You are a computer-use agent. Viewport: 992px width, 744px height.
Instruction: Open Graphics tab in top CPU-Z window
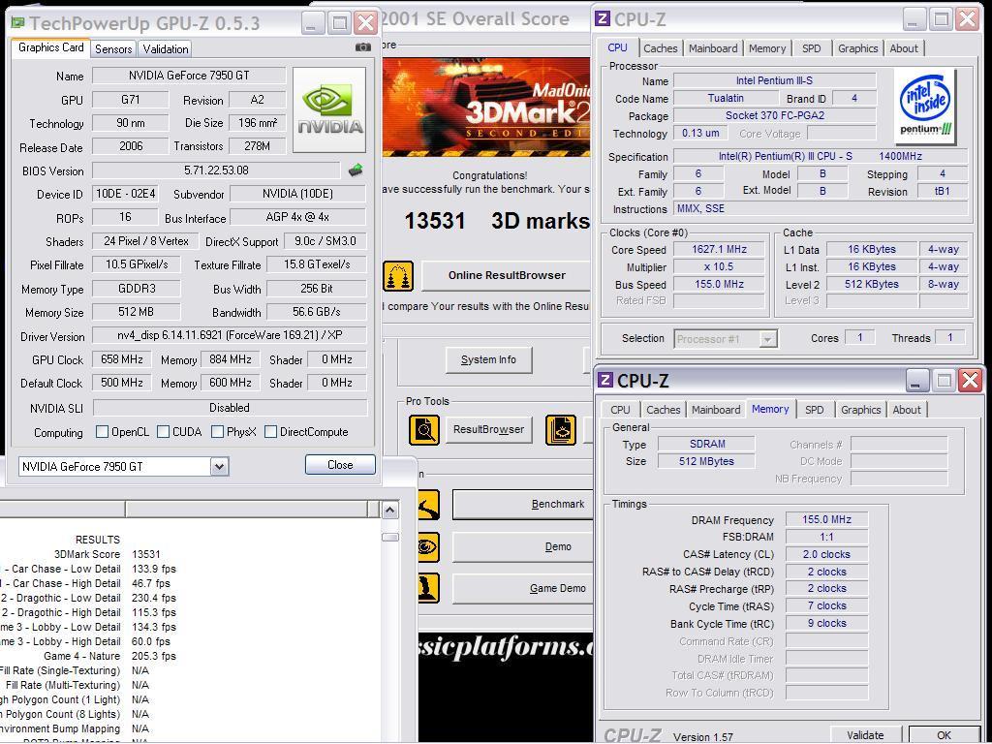(858, 48)
